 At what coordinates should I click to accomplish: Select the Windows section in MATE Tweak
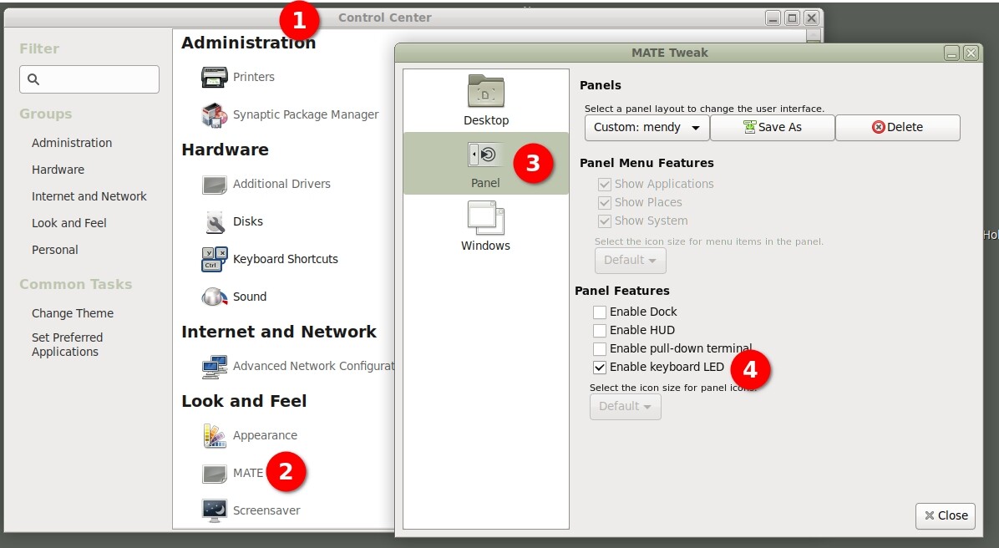(486, 226)
